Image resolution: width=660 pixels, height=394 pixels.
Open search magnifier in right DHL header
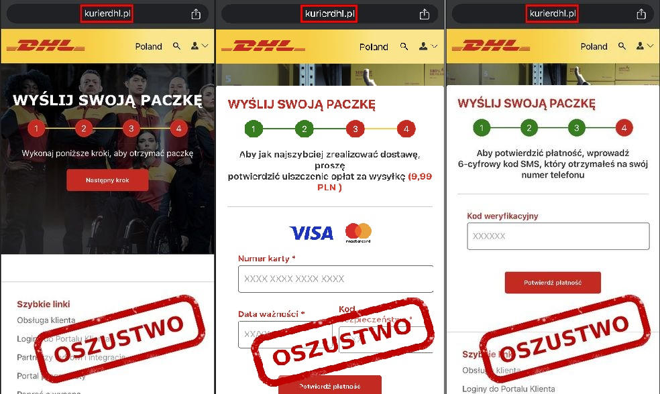622,46
